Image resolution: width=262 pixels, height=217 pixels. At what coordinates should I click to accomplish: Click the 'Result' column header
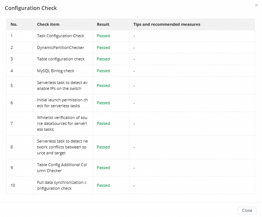point(103,24)
